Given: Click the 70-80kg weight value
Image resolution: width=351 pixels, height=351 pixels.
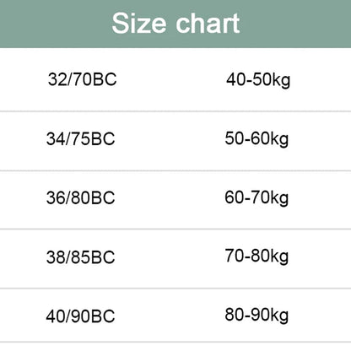Looking at the screenshot, I should [x=256, y=256].
